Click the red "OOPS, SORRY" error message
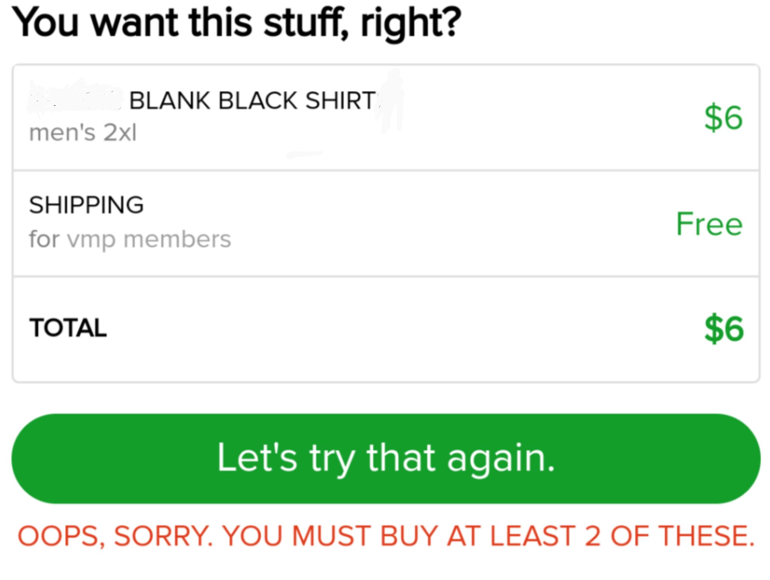 (386, 536)
